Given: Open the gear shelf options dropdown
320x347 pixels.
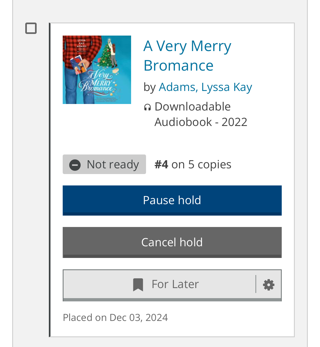Looking at the screenshot, I should 268,285.
